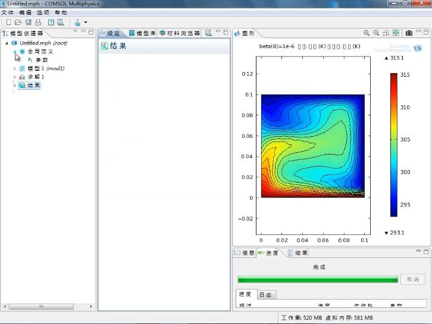Switch to the 模型库 tab
This screenshot has width=432, height=324.
[x=142, y=33]
